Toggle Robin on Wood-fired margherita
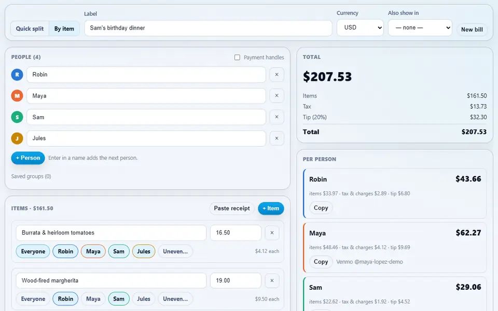The width and height of the screenshot is (498, 311). 65,299
